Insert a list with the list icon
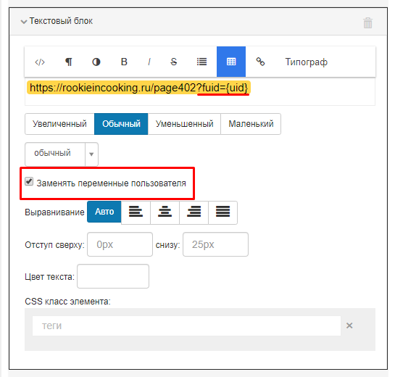The height and width of the screenshot is (377, 395). coord(201,62)
